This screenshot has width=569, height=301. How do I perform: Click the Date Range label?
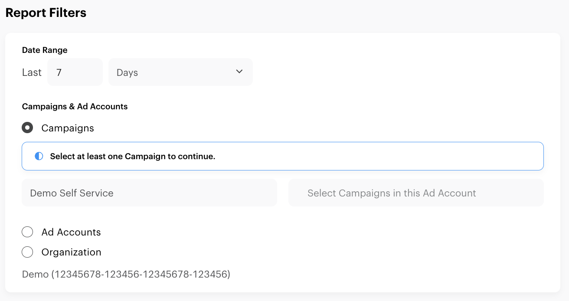coord(45,50)
